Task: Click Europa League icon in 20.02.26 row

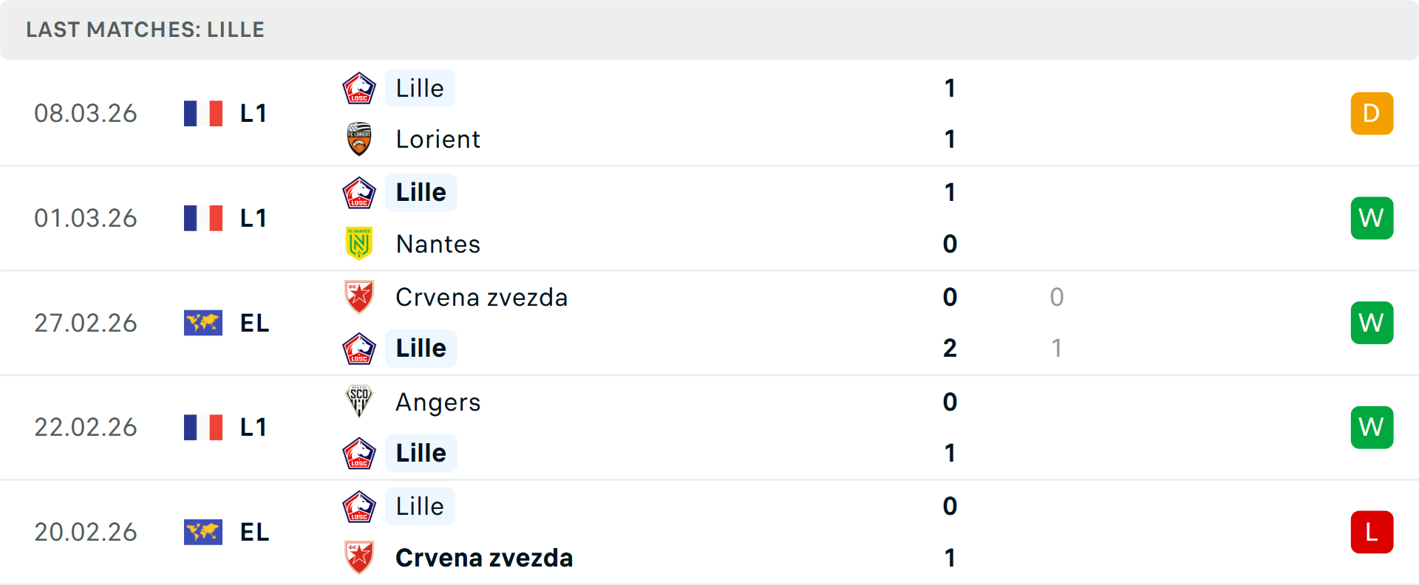Action: coord(203,532)
